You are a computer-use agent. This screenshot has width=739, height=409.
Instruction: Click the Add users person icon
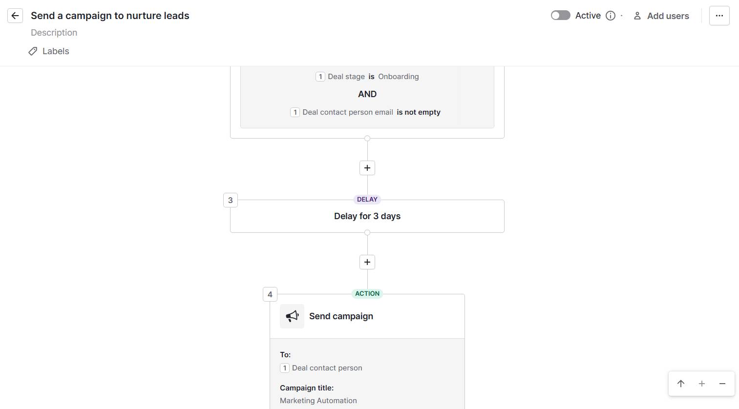pos(637,16)
